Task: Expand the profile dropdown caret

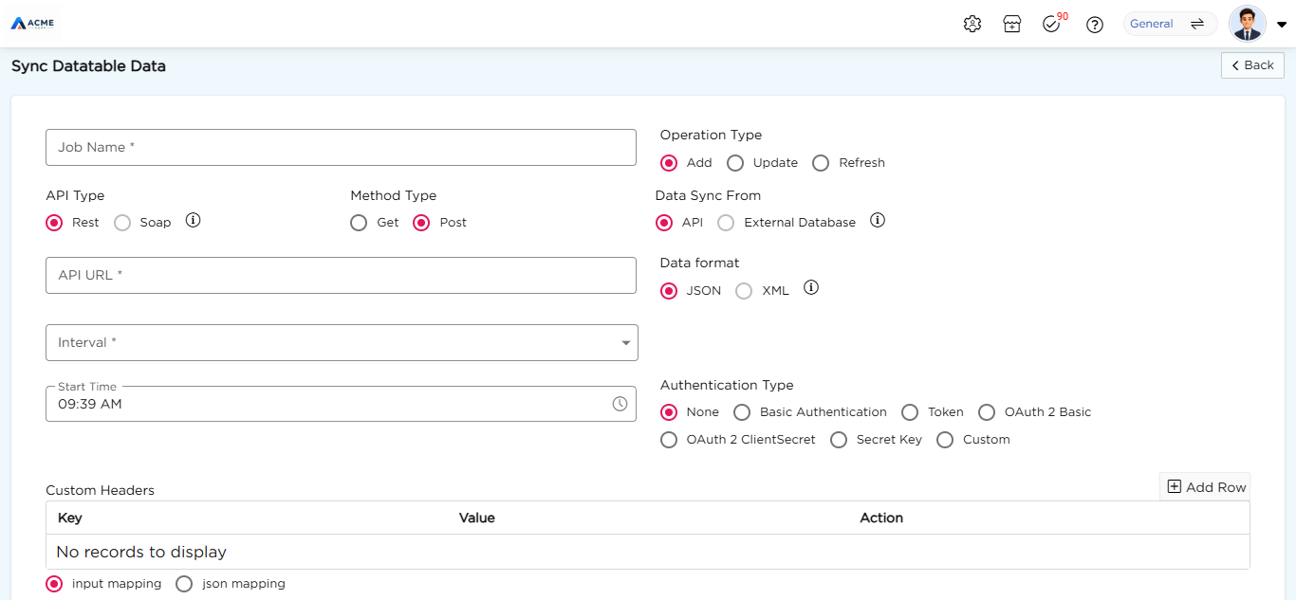Action: pyautogui.click(x=1281, y=25)
